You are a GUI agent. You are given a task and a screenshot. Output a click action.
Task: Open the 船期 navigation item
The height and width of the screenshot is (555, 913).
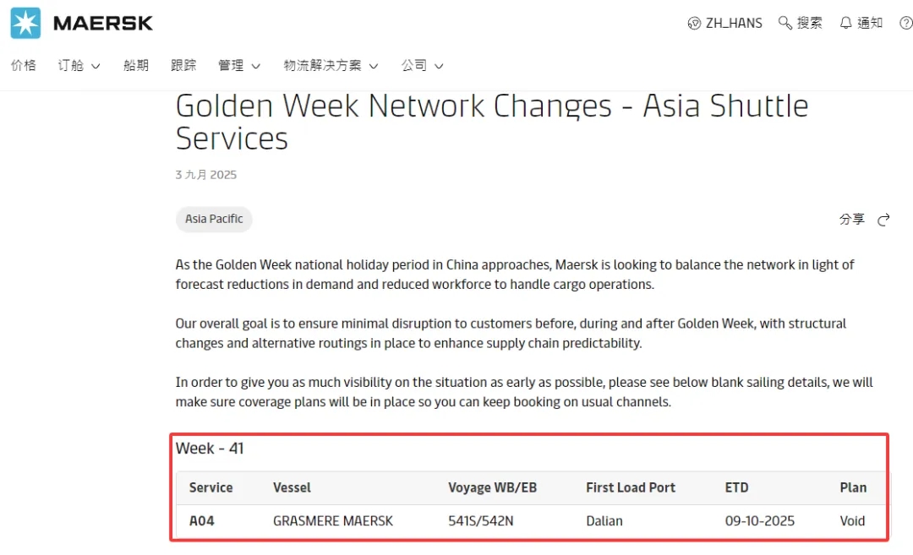(x=136, y=65)
